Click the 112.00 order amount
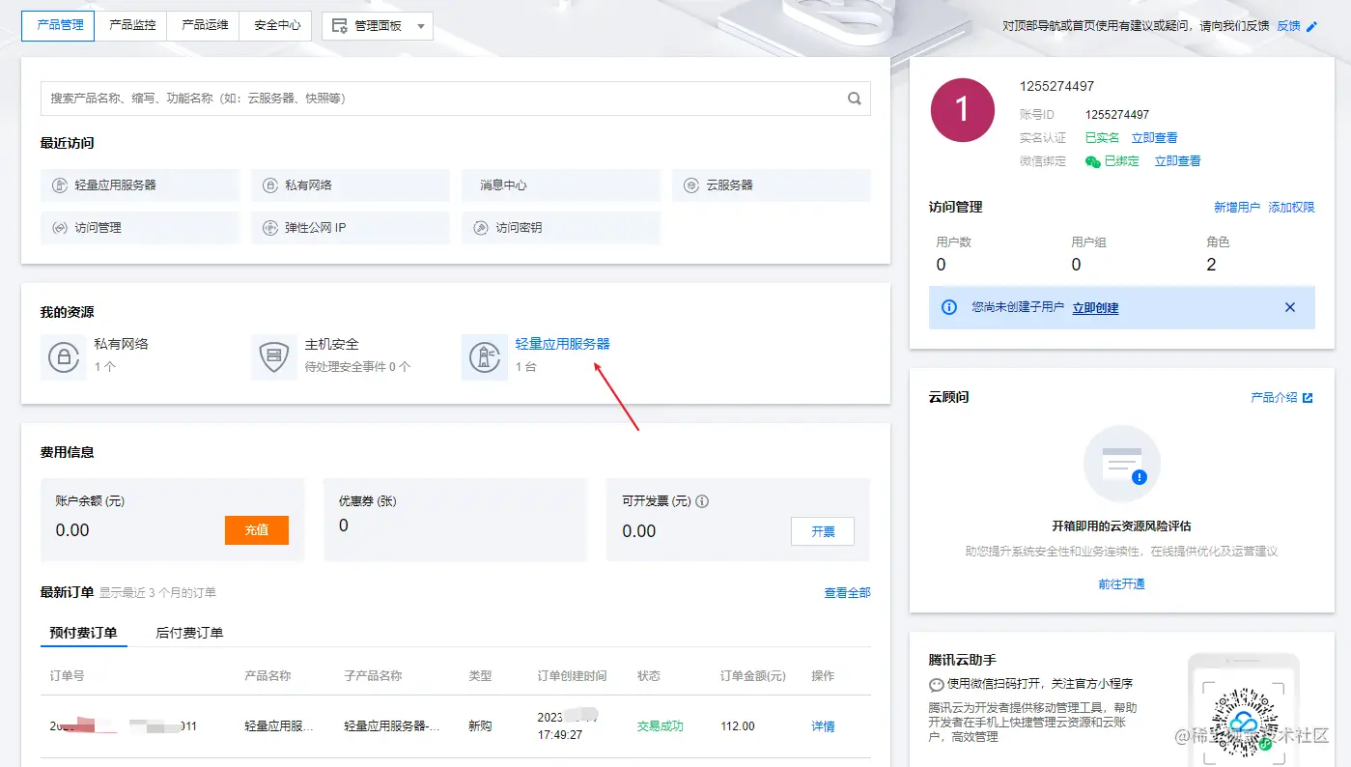 tap(738, 725)
